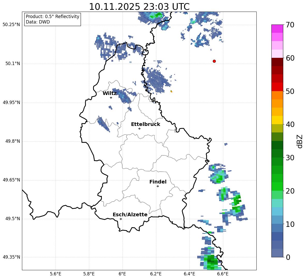This screenshot has height=279, width=306.
Task: Click the 50.1°N latitude label
Action: [13, 63]
